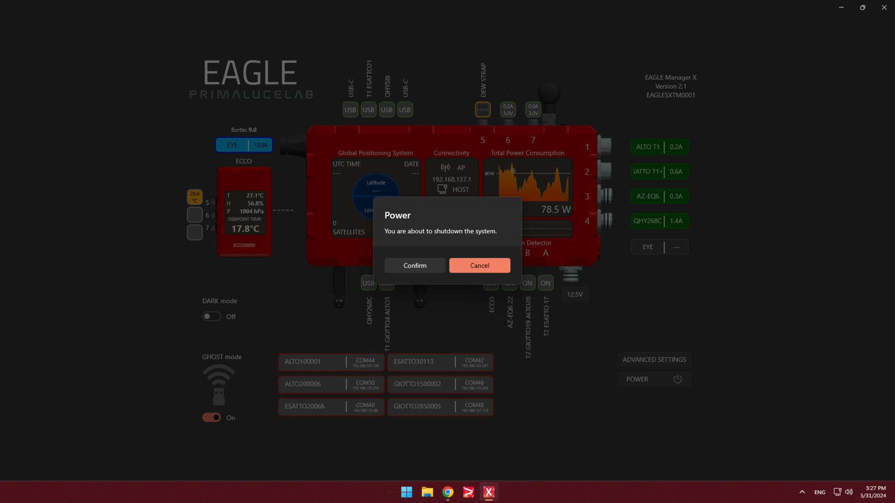
Task: Open the display network tray icon
Action: tap(837, 492)
